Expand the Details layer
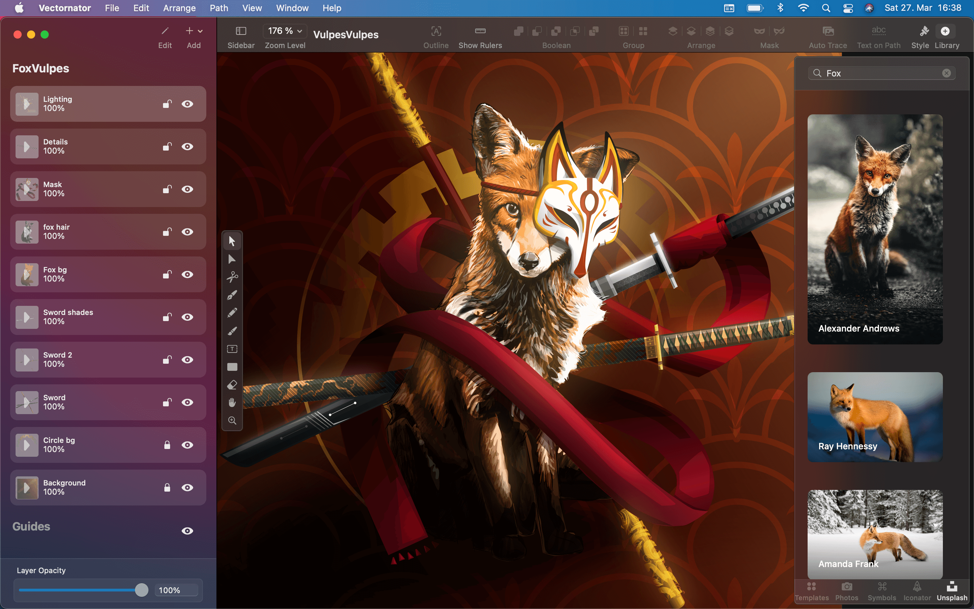The height and width of the screenshot is (609, 974). [27, 146]
